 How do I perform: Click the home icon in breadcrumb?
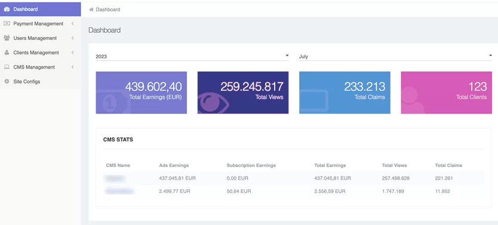[x=91, y=10]
